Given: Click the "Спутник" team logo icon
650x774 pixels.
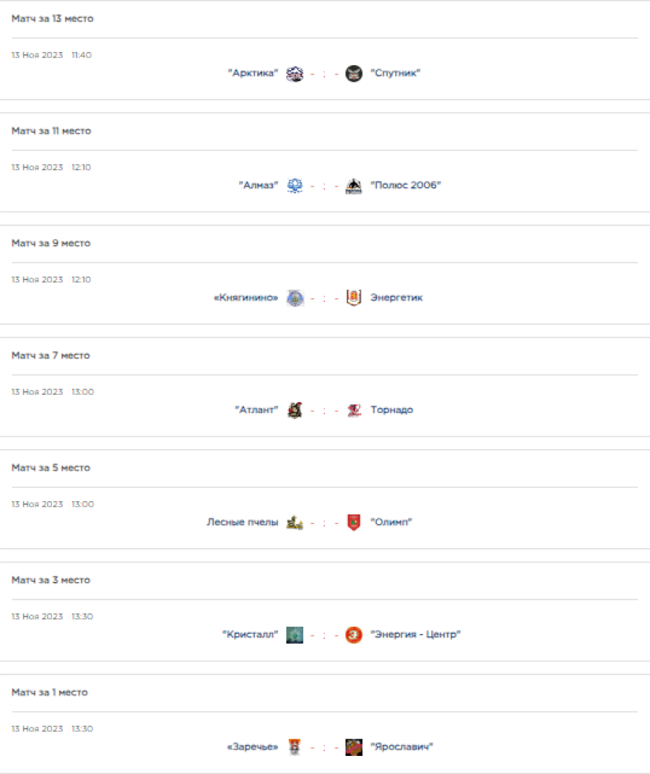Looking at the screenshot, I should pos(354,74).
